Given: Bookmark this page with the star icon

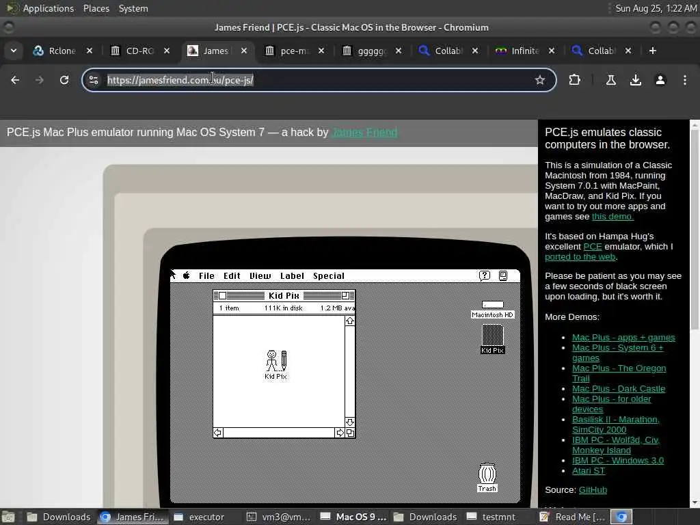Looking at the screenshot, I should [540, 80].
